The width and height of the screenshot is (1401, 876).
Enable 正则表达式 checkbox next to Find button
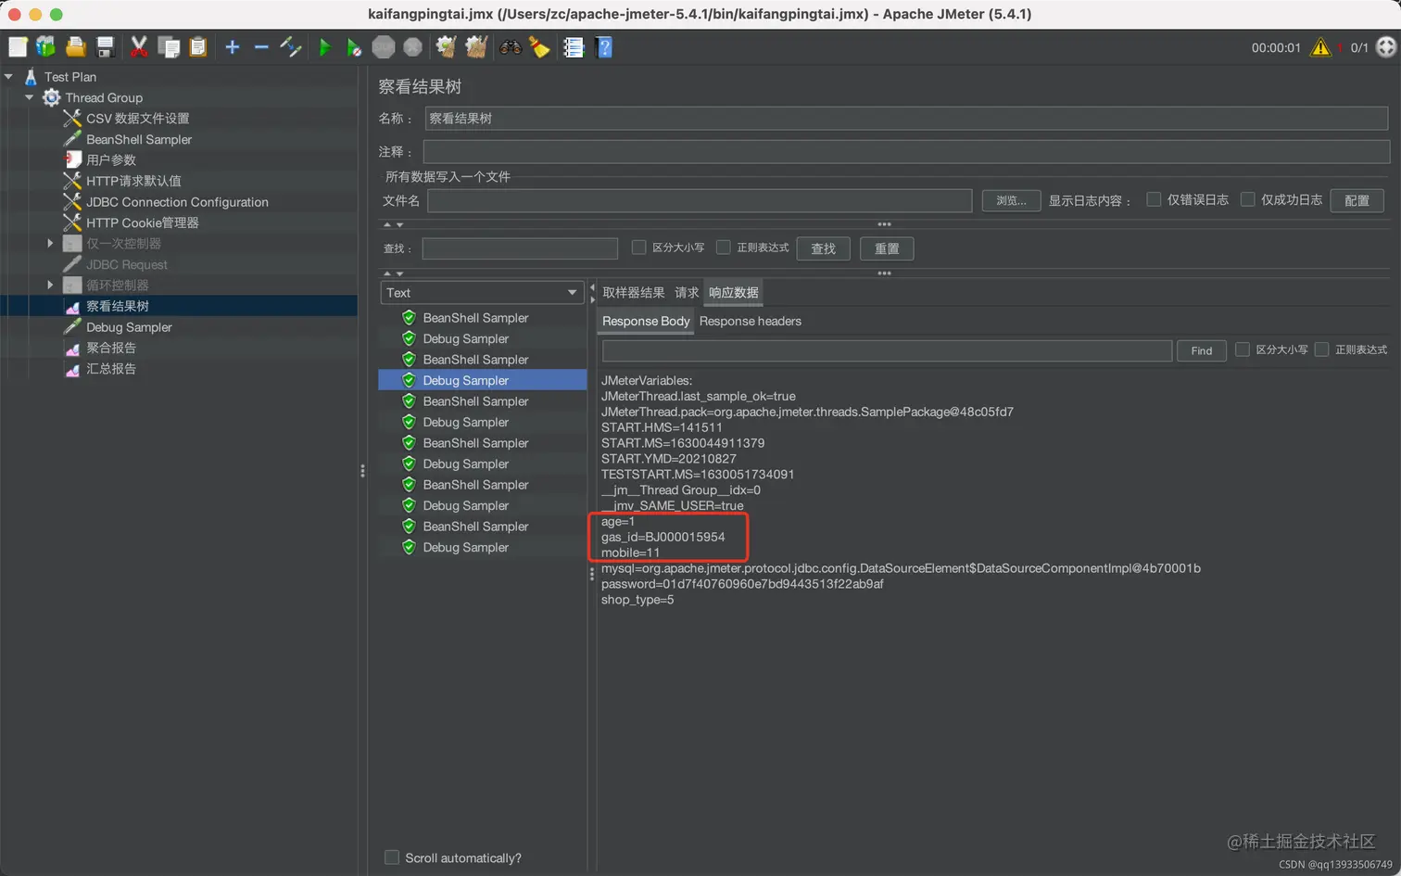1322,349
